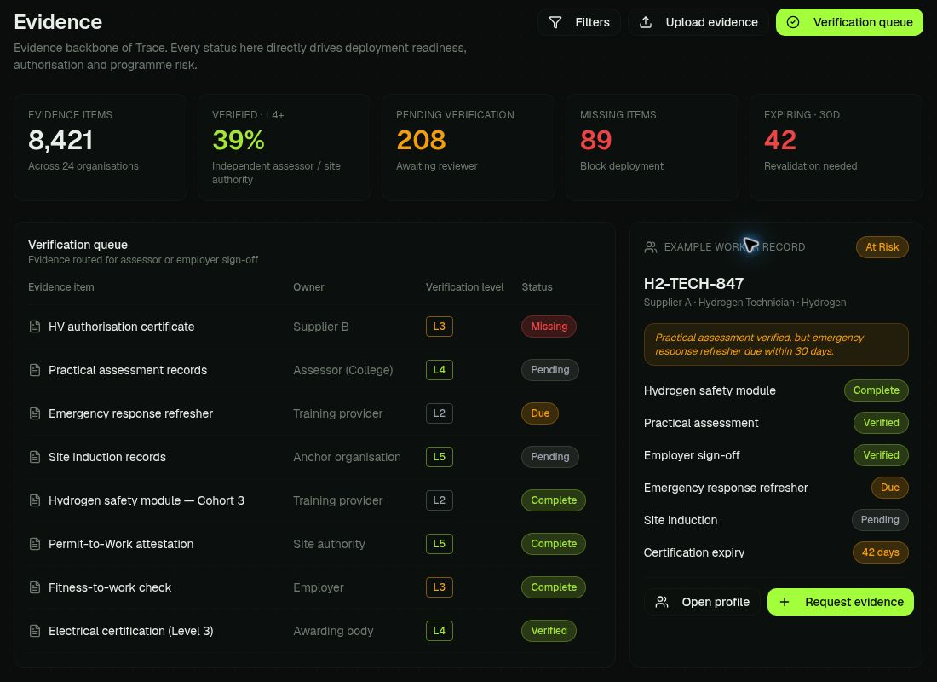
Task: Click the people icon in Open profile
Action: [662, 602]
